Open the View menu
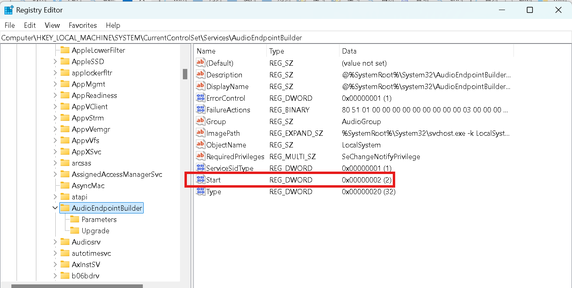 click(x=52, y=25)
